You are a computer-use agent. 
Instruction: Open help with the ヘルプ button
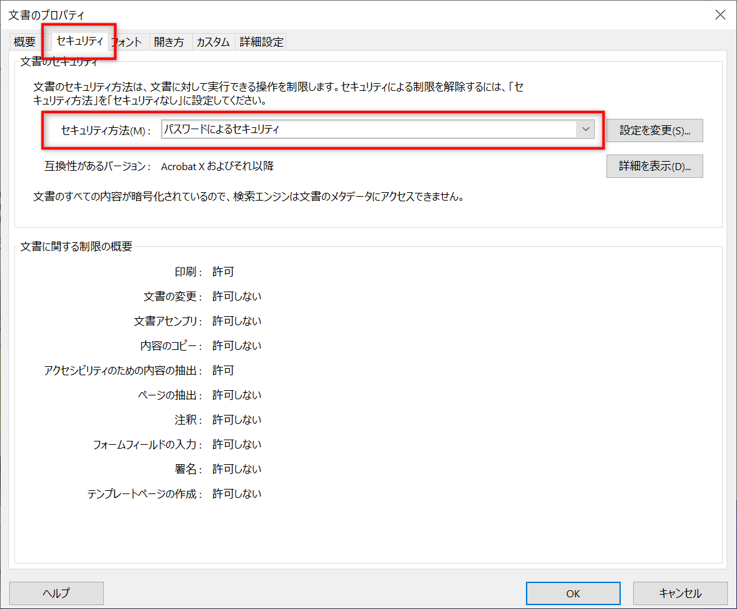[56, 593]
